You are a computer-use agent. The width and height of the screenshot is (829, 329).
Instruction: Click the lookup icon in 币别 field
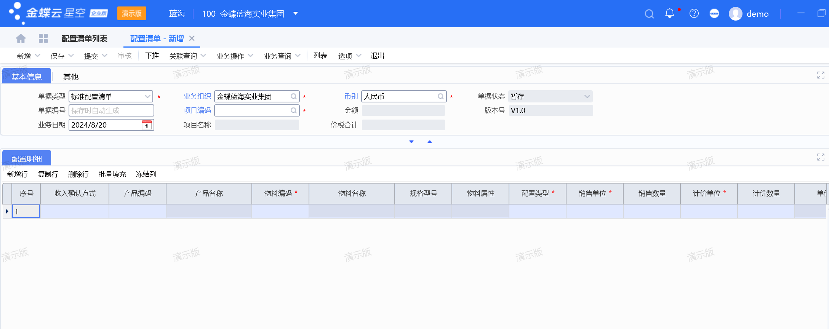coord(440,96)
